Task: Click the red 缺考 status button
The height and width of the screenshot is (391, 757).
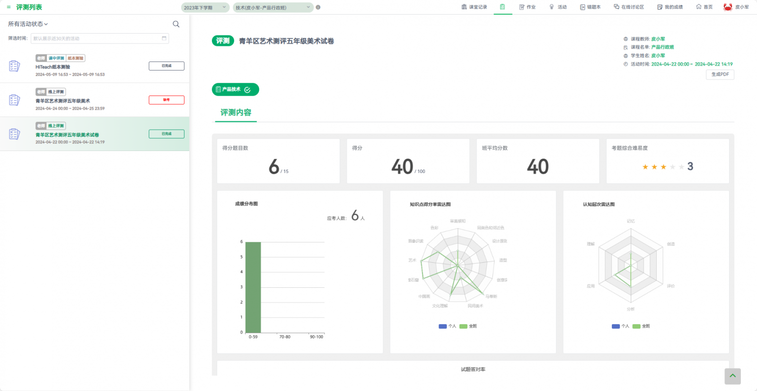Action: click(167, 100)
